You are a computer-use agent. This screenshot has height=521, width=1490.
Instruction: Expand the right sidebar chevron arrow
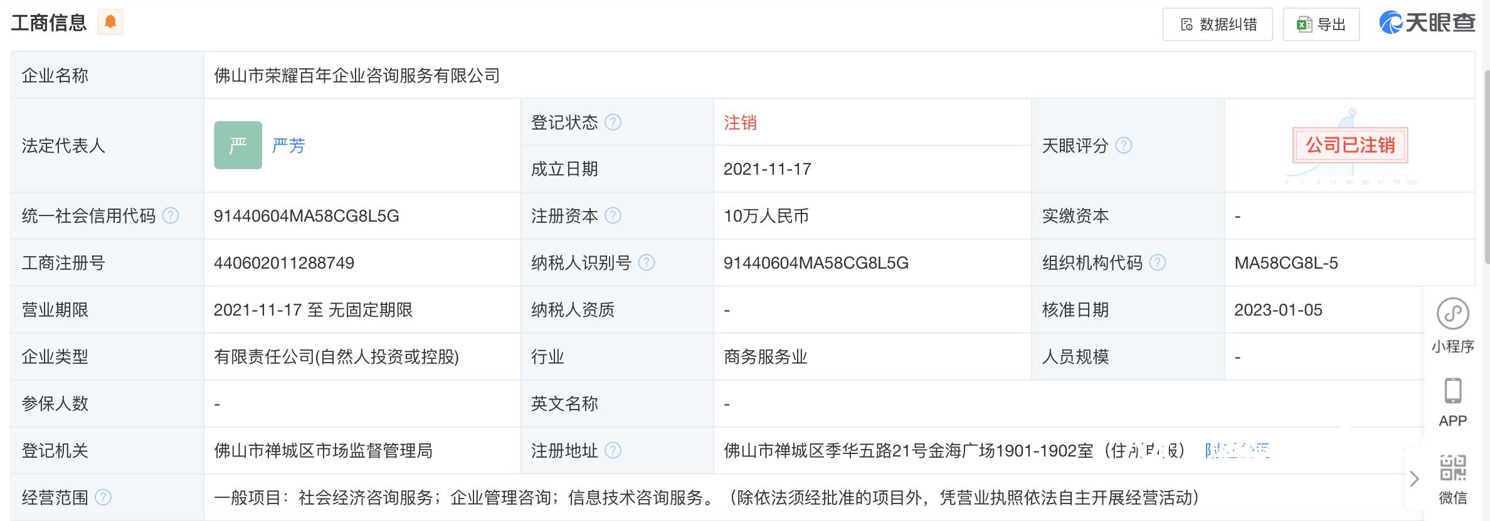click(x=1414, y=479)
